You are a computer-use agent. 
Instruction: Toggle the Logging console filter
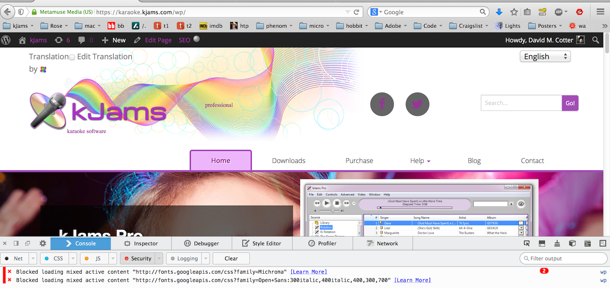pos(184,258)
